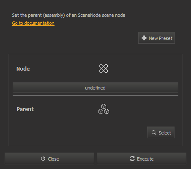
Task: Click the bold Node parameter label
Action: [23, 69]
